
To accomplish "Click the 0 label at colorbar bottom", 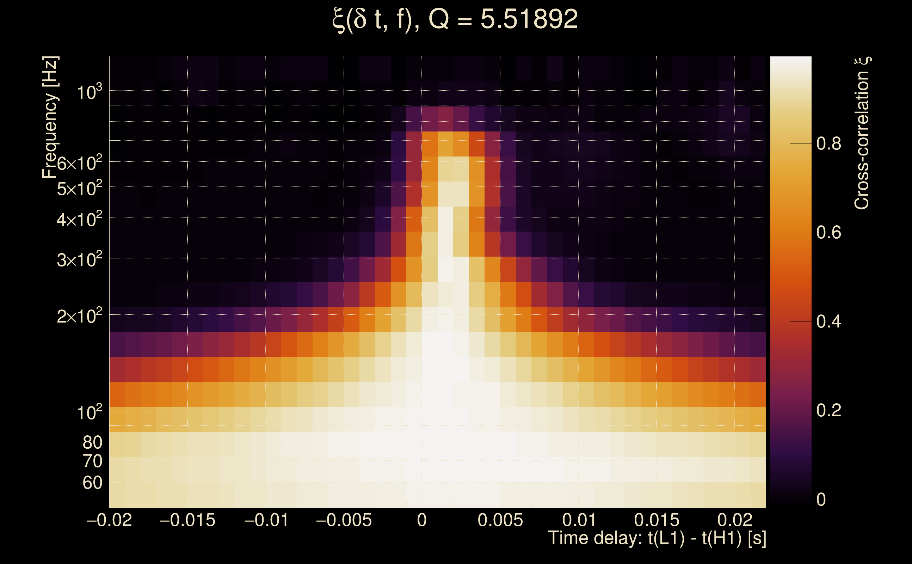I will (821, 500).
